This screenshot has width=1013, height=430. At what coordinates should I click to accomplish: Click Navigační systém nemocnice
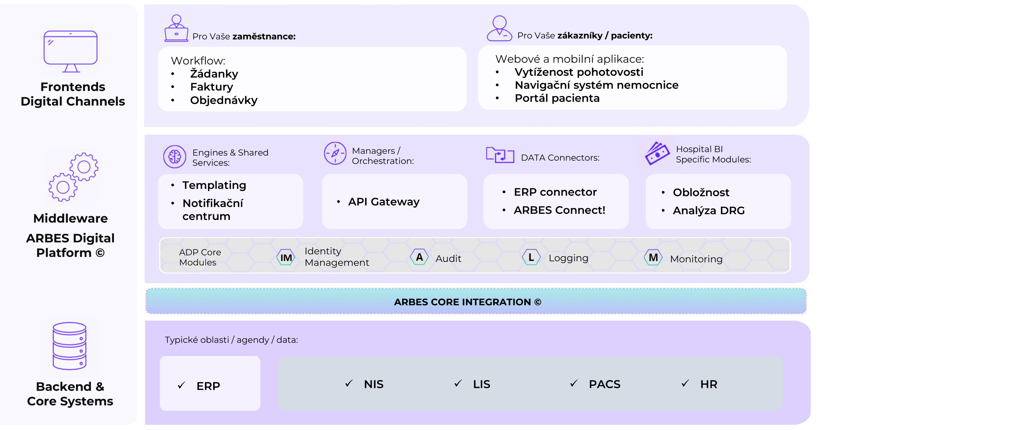tap(597, 85)
